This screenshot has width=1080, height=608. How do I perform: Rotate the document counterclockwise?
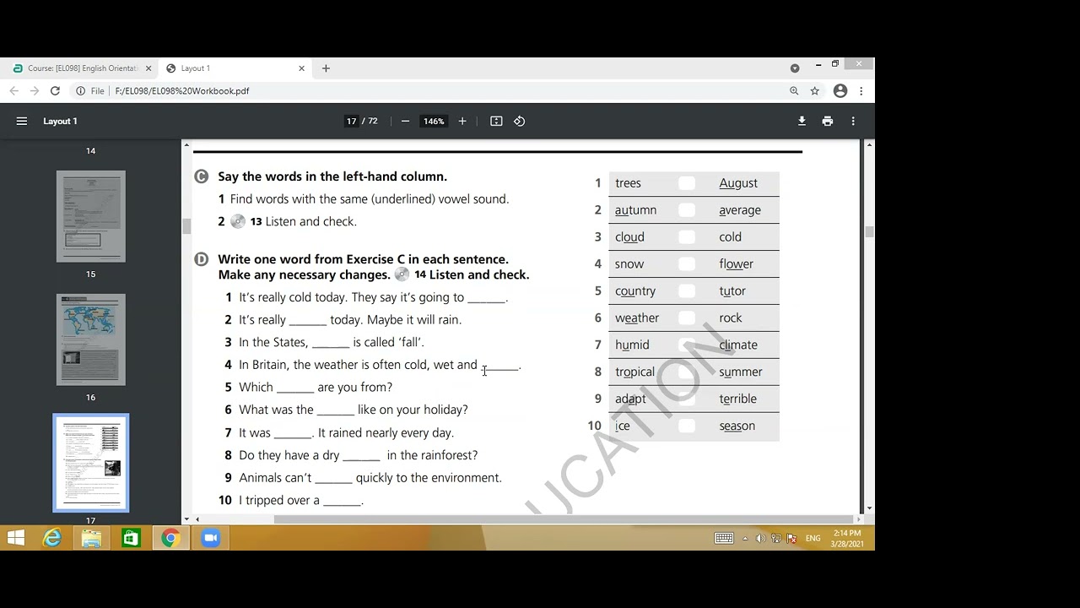[x=520, y=122]
